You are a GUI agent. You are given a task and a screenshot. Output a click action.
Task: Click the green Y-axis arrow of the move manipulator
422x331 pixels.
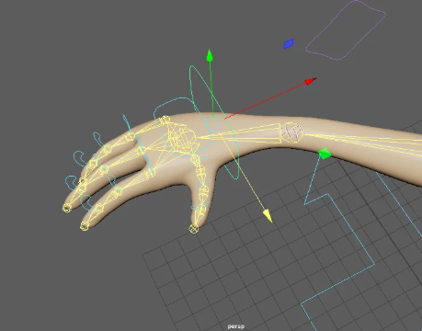coord(210,56)
